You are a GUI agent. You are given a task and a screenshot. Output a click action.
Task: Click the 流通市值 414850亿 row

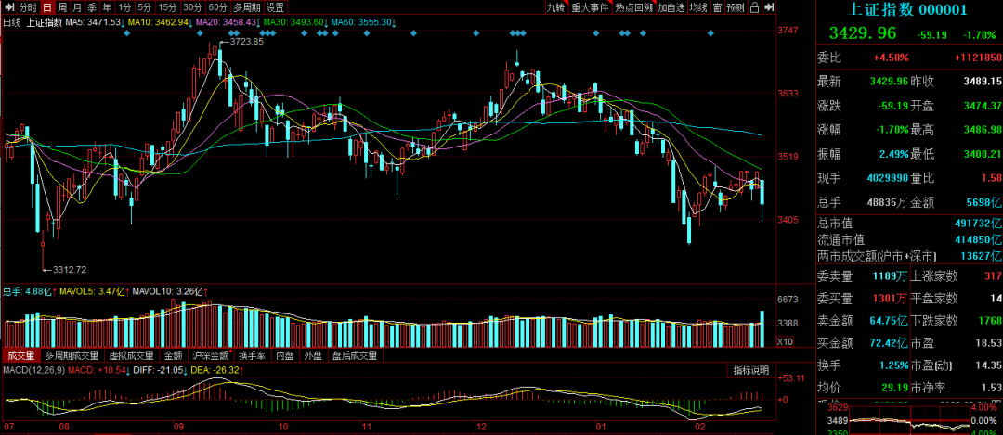909,240
